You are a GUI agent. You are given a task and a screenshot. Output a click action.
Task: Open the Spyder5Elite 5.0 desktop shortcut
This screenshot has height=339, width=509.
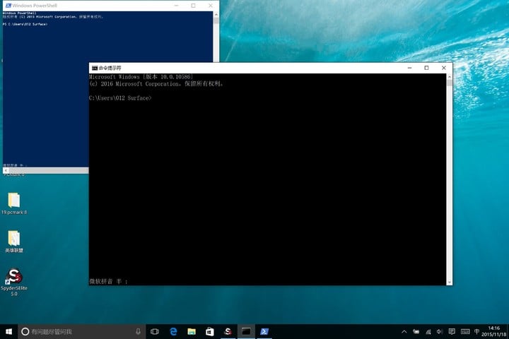[x=13, y=277]
